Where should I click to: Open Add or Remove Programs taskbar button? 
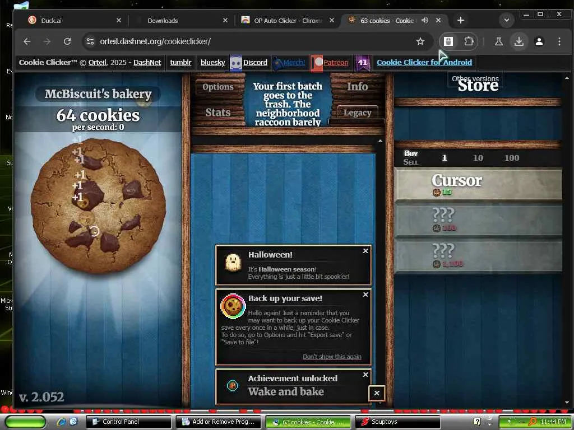(x=218, y=422)
